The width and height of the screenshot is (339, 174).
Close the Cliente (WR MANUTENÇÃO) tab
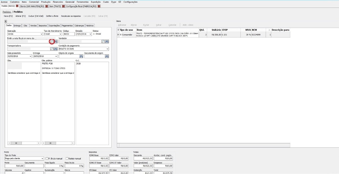pos(47,6)
